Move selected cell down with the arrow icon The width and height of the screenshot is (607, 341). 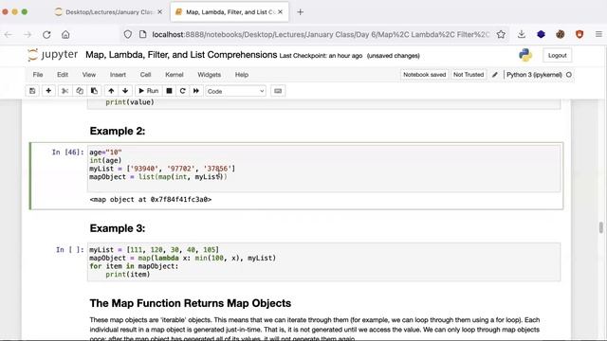(125, 91)
